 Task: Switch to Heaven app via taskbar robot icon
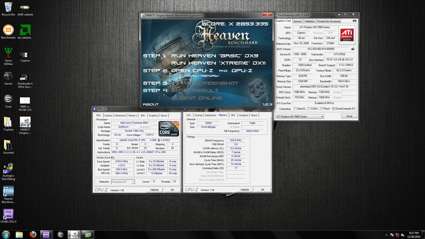[x=74, y=234]
